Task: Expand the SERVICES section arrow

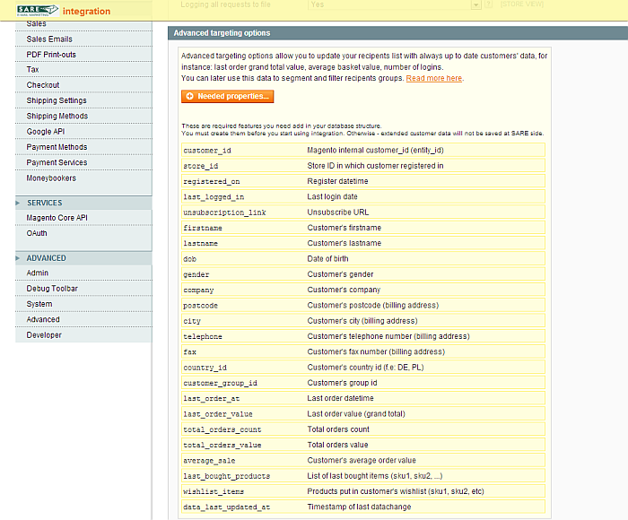Action: coord(18,203)
